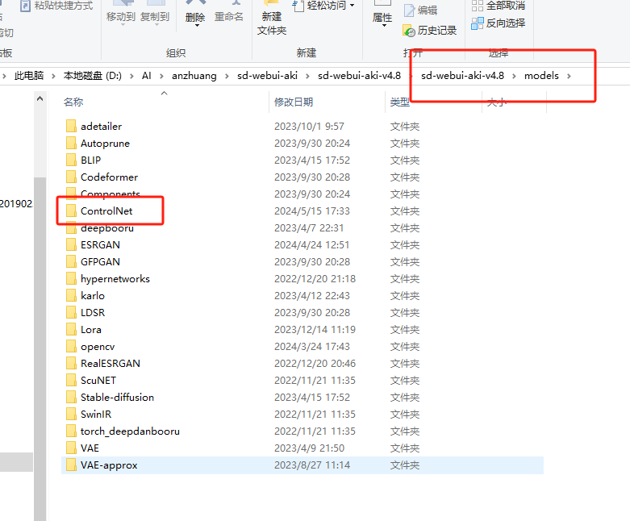630x521 pixels.
Task: Select the LDSR folder icon
Action: point(71,312)
